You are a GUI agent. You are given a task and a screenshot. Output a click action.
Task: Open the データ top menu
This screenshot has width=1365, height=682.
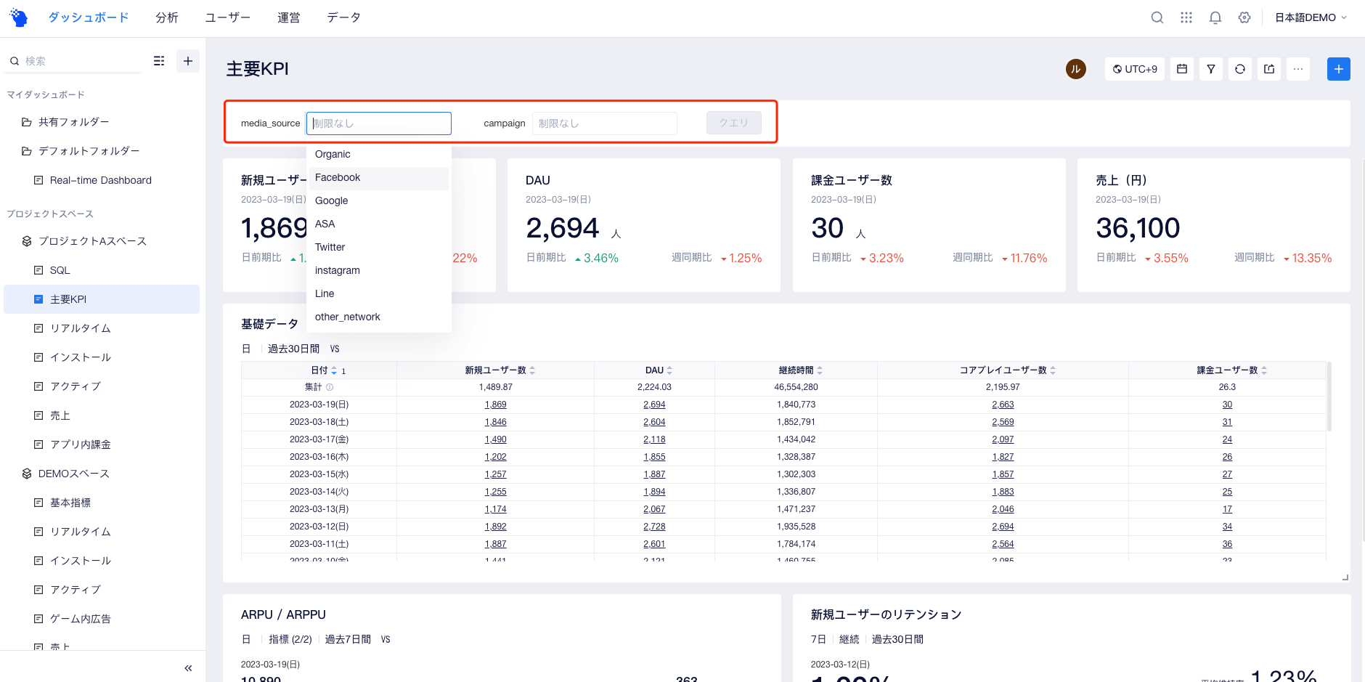(344, 17)
